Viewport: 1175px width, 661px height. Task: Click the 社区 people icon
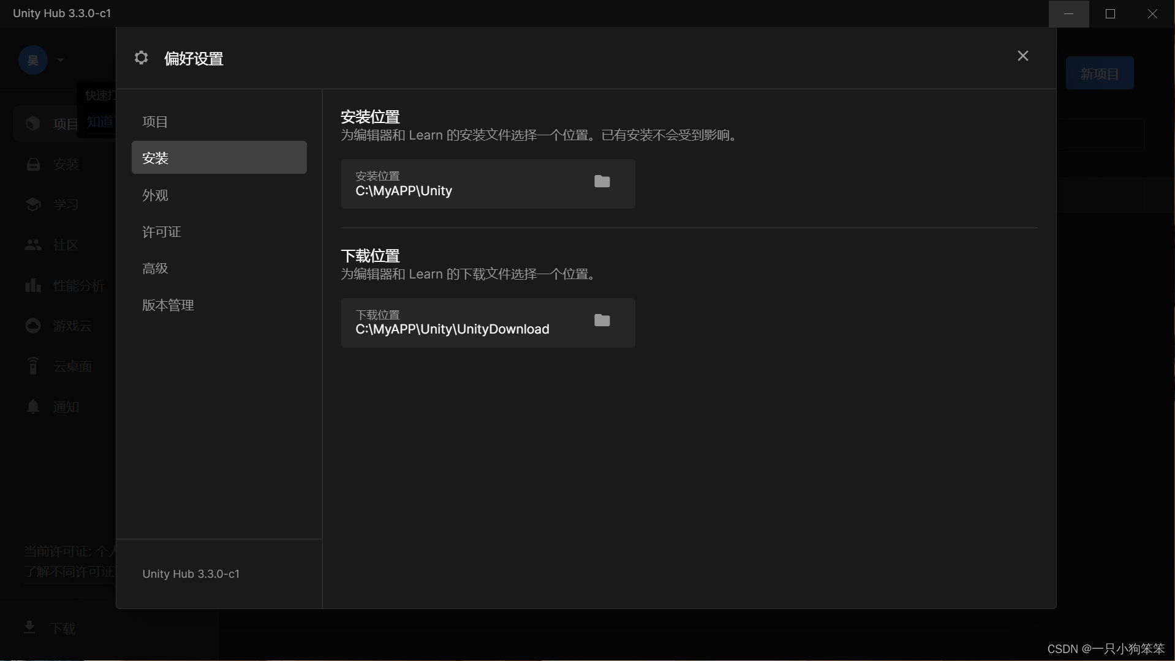[x=33, y=245]
